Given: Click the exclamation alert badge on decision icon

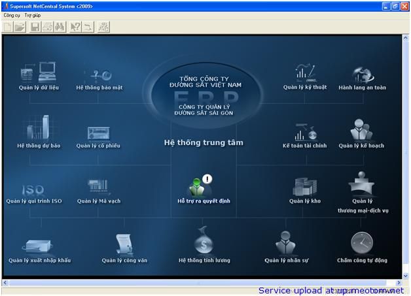Looking at the screenshot, I should [x=207, y=179].
